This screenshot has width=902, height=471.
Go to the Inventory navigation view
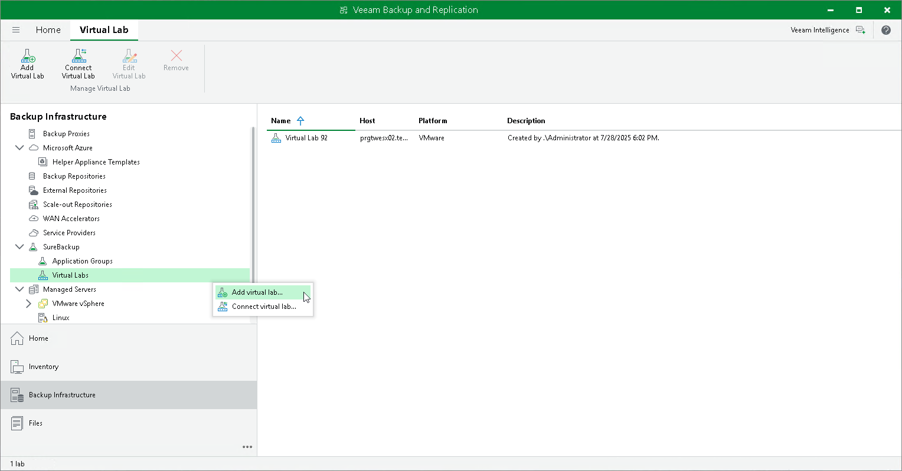click(x=129, y=367)
